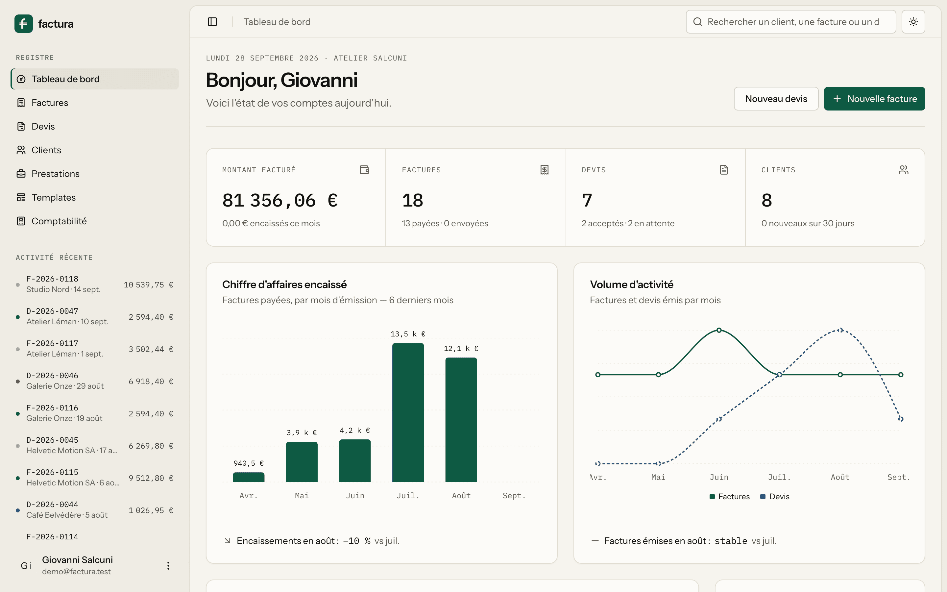The width and height of the screenshot is (947, 592).
Task: Click the search magnifier icon
Action: (x=698, y=22)
